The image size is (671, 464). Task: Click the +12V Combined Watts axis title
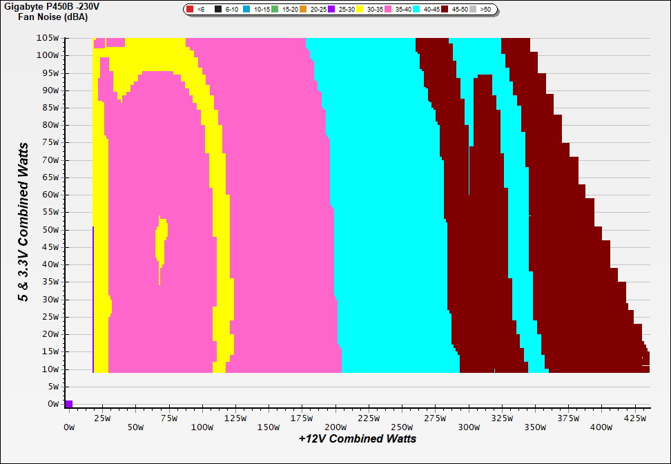(x=358, y=438)
